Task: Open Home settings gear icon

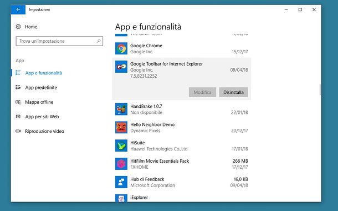Action: pyautogui.click(x=18, y=27)
